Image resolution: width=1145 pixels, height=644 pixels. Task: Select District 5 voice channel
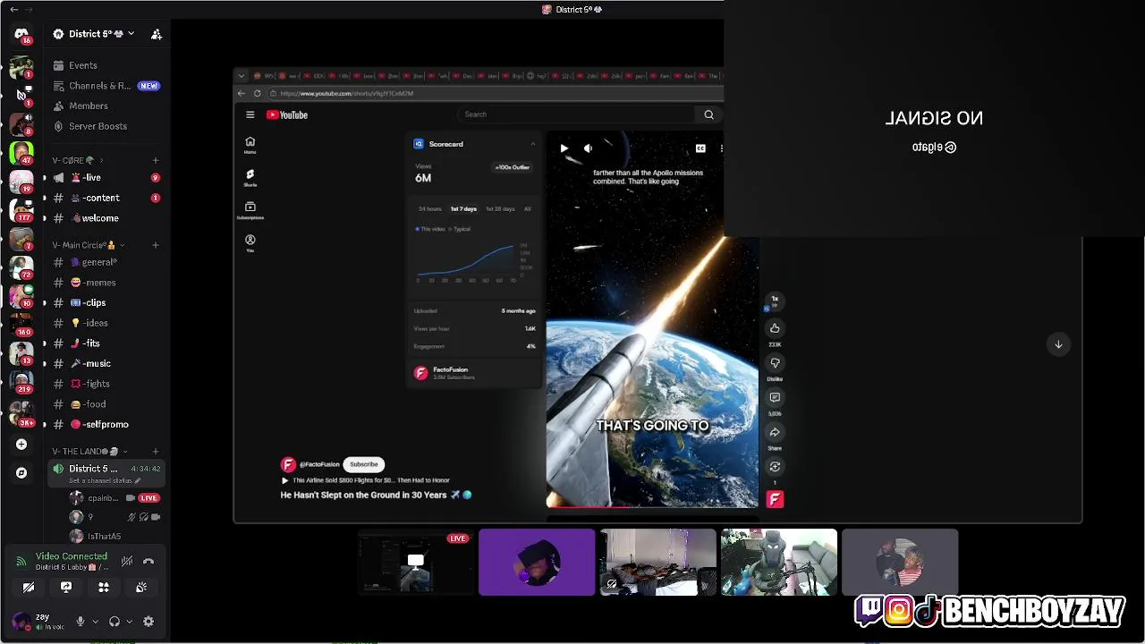[x=107, y=473]
